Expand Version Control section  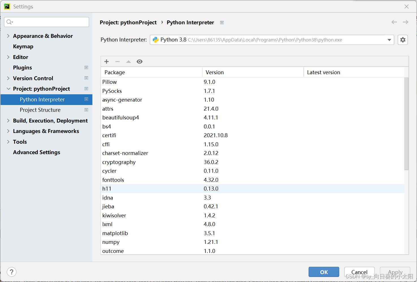click(8, 78)
